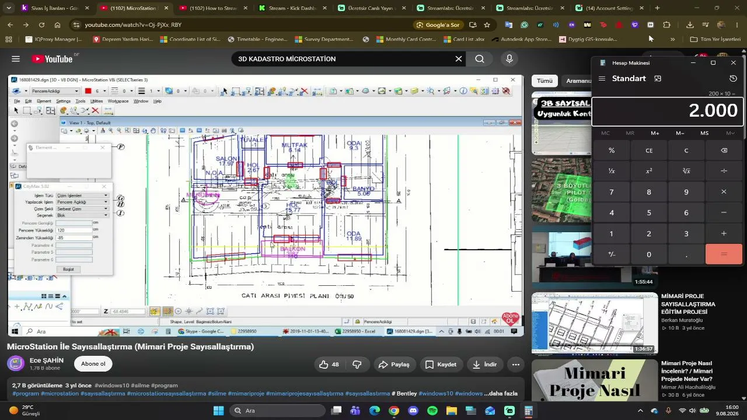Switch to the Stream - Kick Dashboard tab

click(x=292, y=8)
